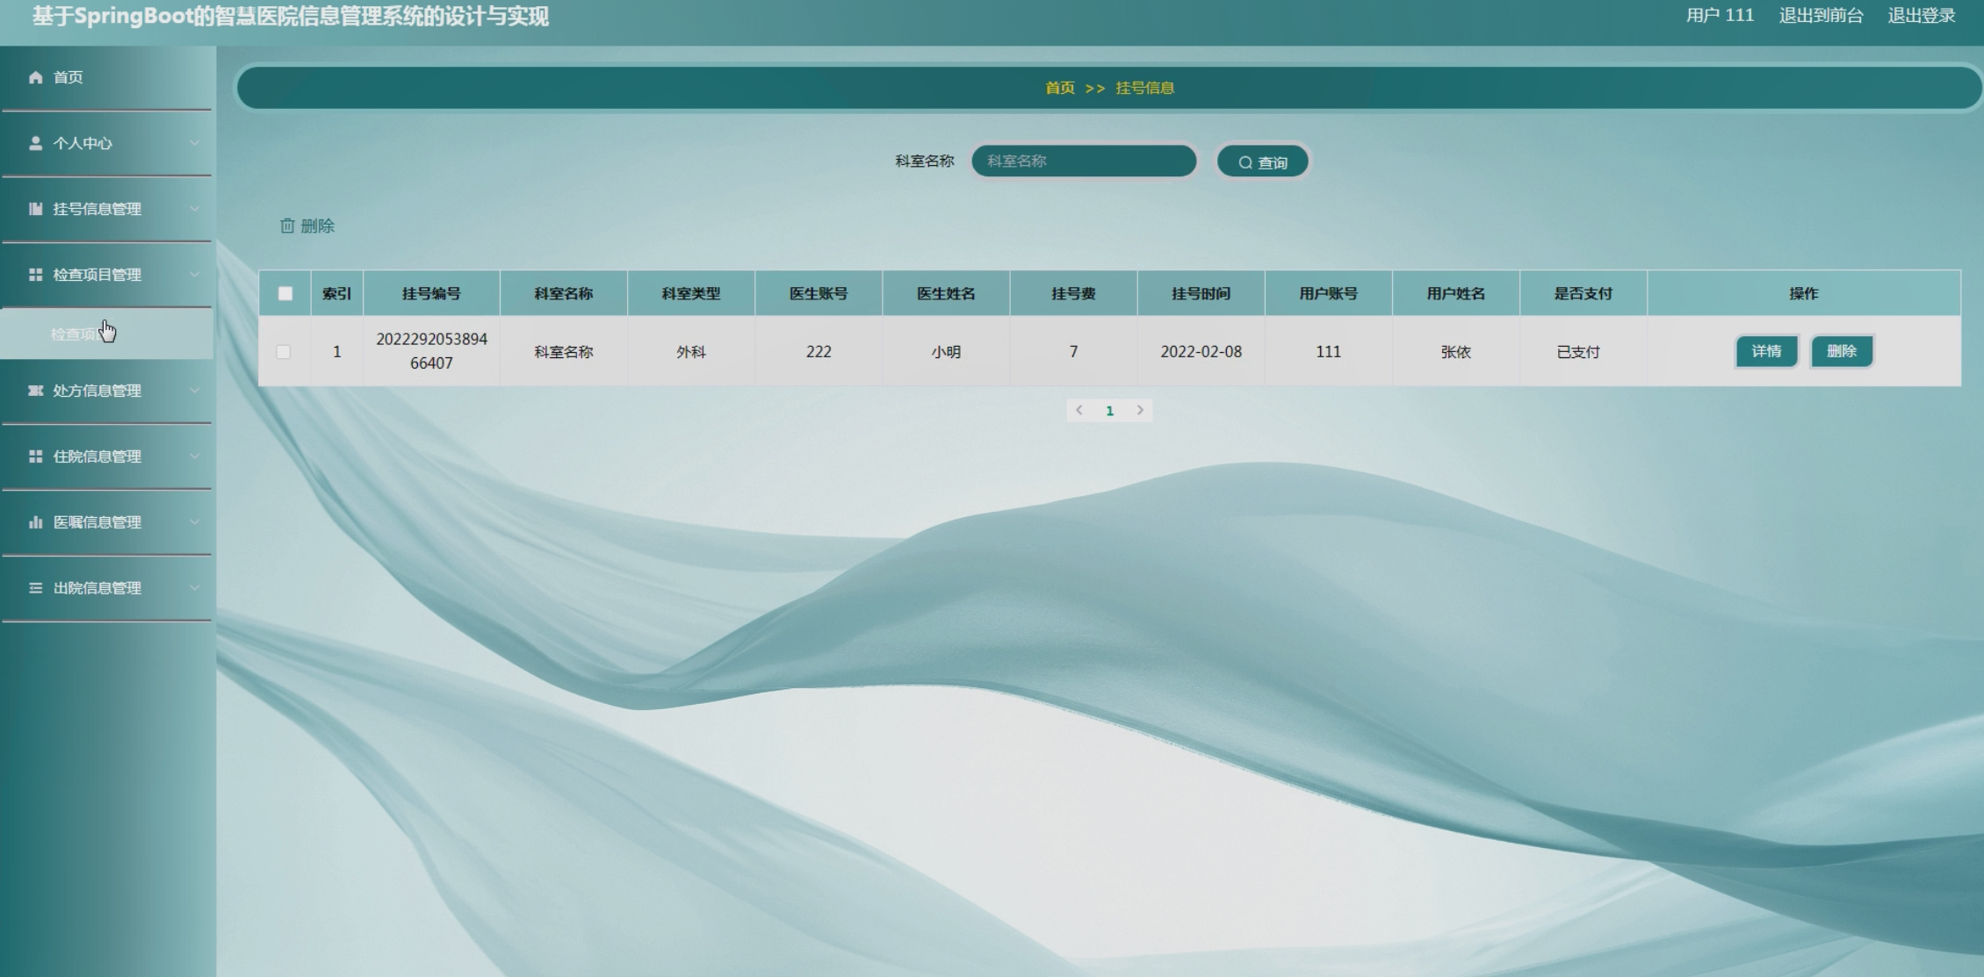
Task: Click the person icon beside 个人中心
Action: pyautogui.click(x=35, y=143)
